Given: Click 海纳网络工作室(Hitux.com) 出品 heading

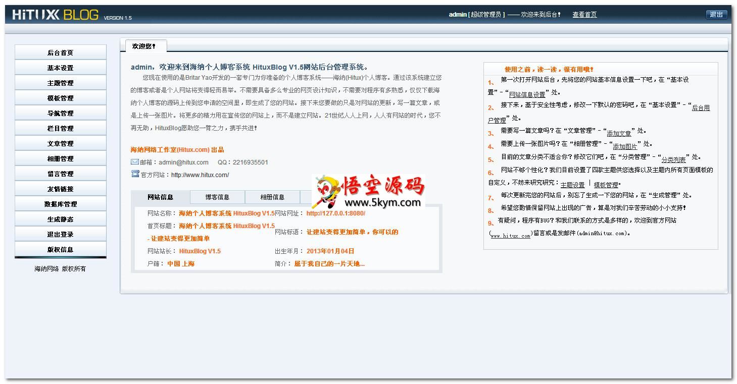Looking at the screenshot, I should 177,150.
